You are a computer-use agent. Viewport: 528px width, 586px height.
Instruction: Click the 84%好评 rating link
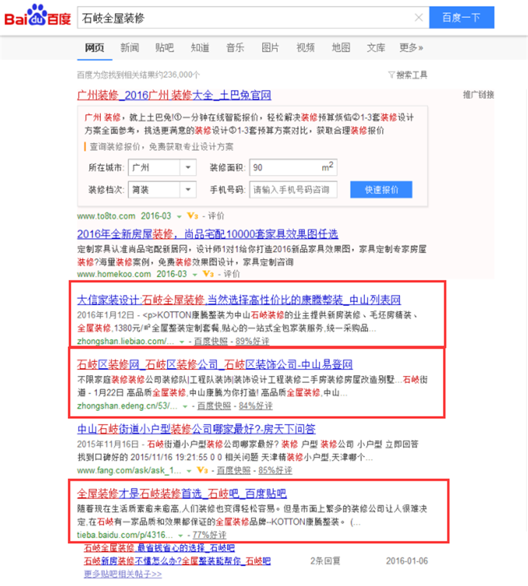(x=256, y=406)
